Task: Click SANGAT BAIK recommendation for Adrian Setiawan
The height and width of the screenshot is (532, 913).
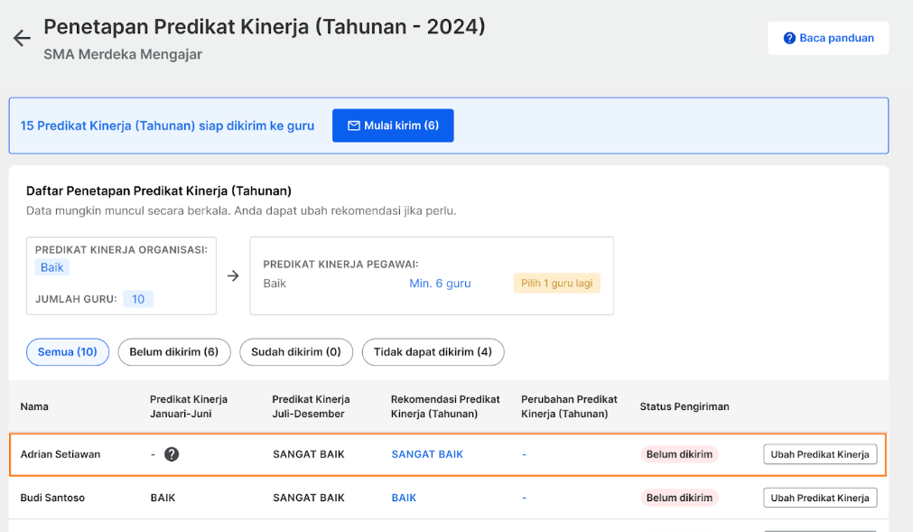Action: coord(427,454)
